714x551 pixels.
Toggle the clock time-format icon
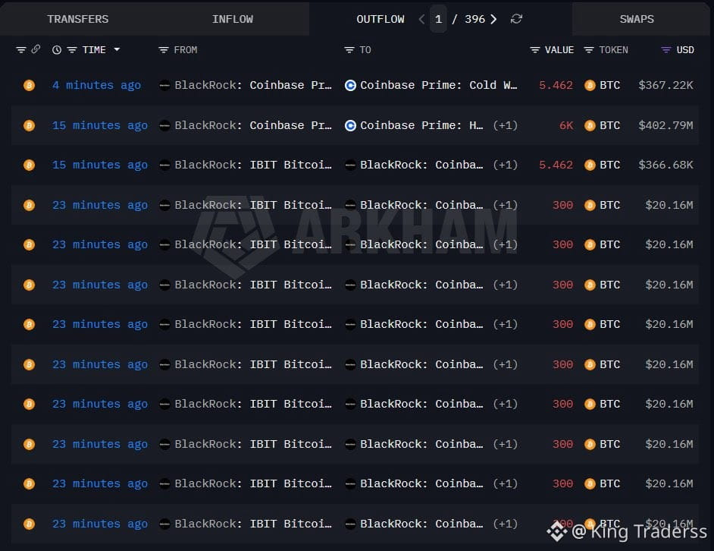[x=56, y=50]
